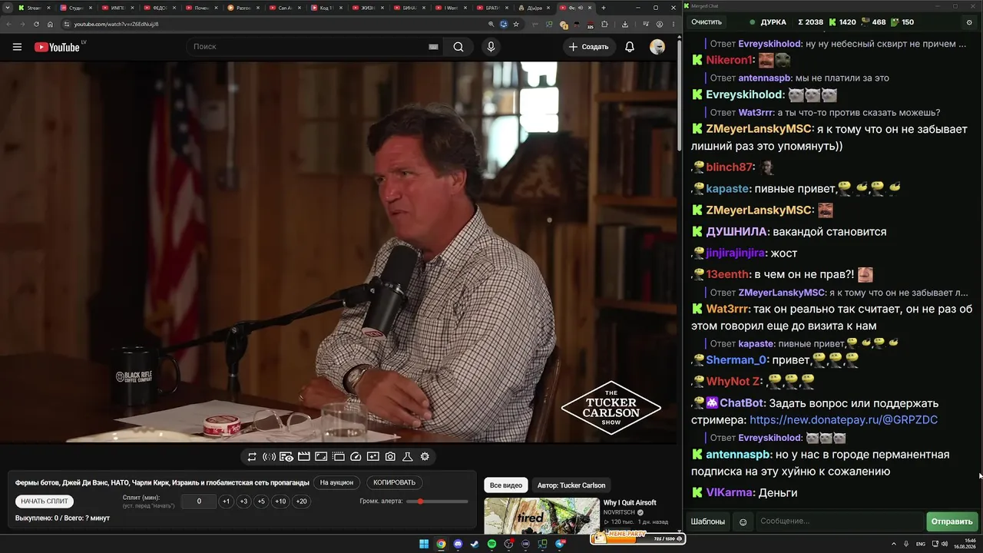Open the Why I Quit Airsoft title link

tap(630, 503)
